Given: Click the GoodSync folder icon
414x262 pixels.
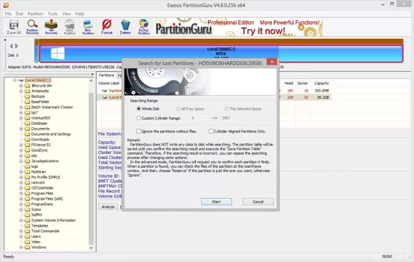Looking at the screenshot, I should pos(27,150).
